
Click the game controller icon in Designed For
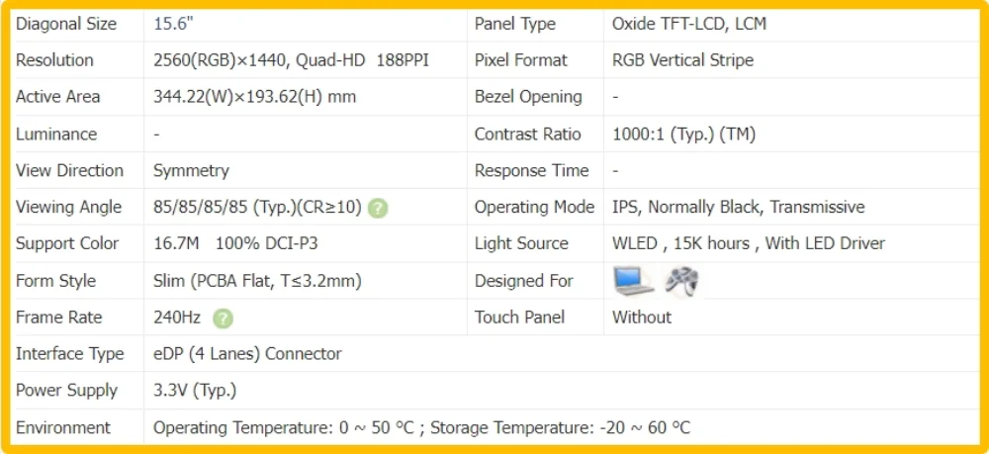pyautogui.click(x=681, y=281)
